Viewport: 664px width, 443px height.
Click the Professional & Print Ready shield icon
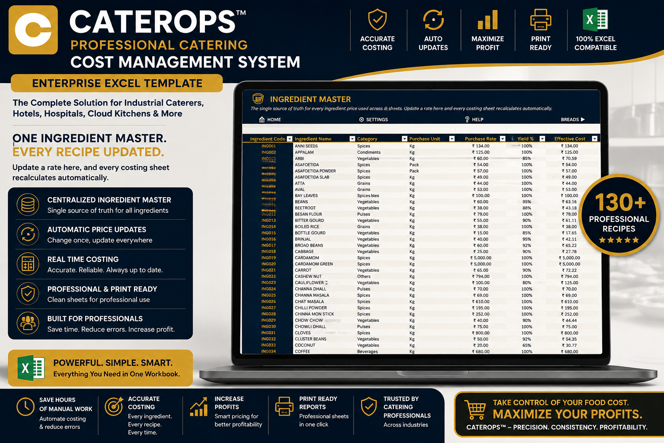coord(28,294)
